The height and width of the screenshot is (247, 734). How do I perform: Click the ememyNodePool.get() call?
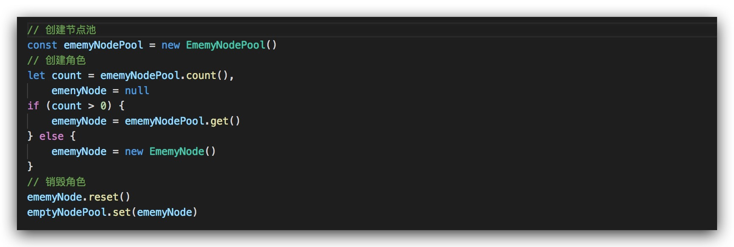[182, 121]
